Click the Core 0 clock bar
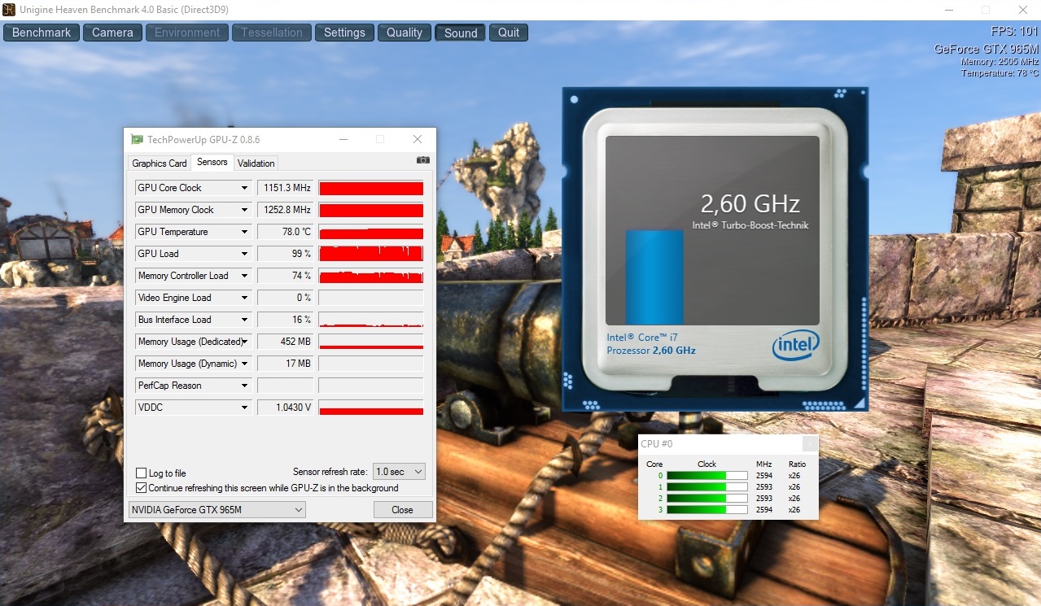The height and width of the screenshot is (606, 1041). [x=707, y=476]
